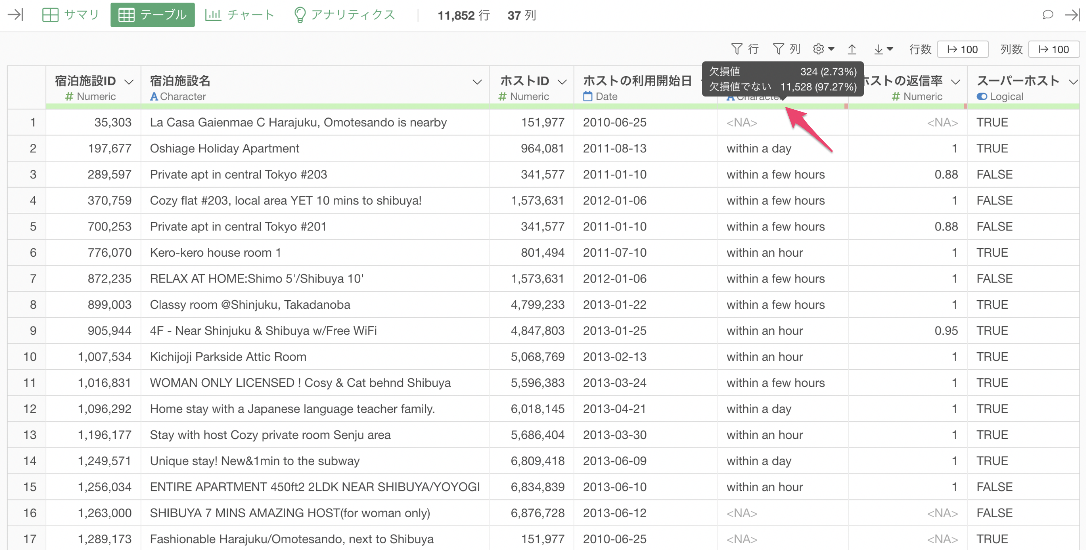Image resolution: width=1086 pixels, height=550 pixels.
Task: Open the ホストID column menu chevron
Action: coord(562,81)
